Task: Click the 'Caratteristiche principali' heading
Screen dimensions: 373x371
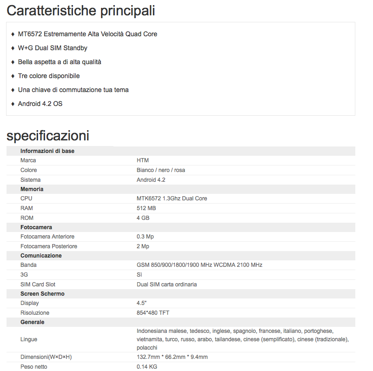Action: (x=81, y=11)
